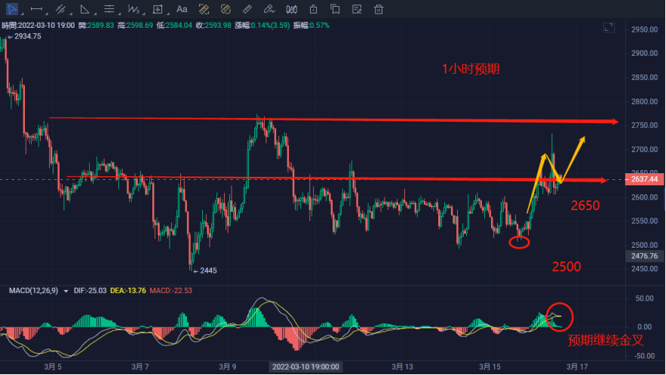Click the trash icon to delete drawings
Viewport: 666px width, 375px height.
379,9
